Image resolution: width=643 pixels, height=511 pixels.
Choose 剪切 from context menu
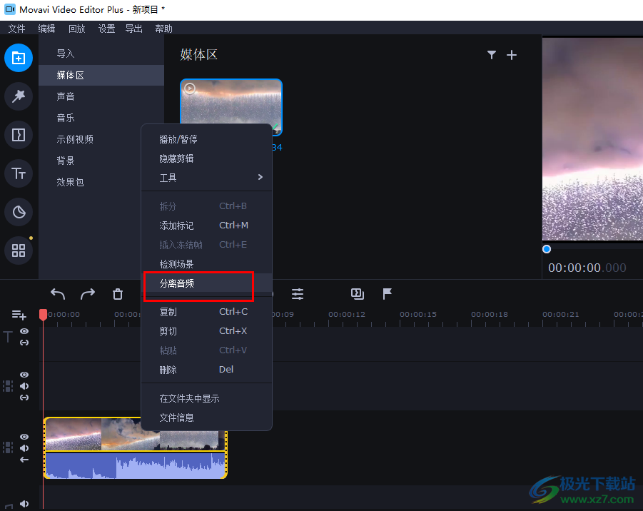coord(207,331)
